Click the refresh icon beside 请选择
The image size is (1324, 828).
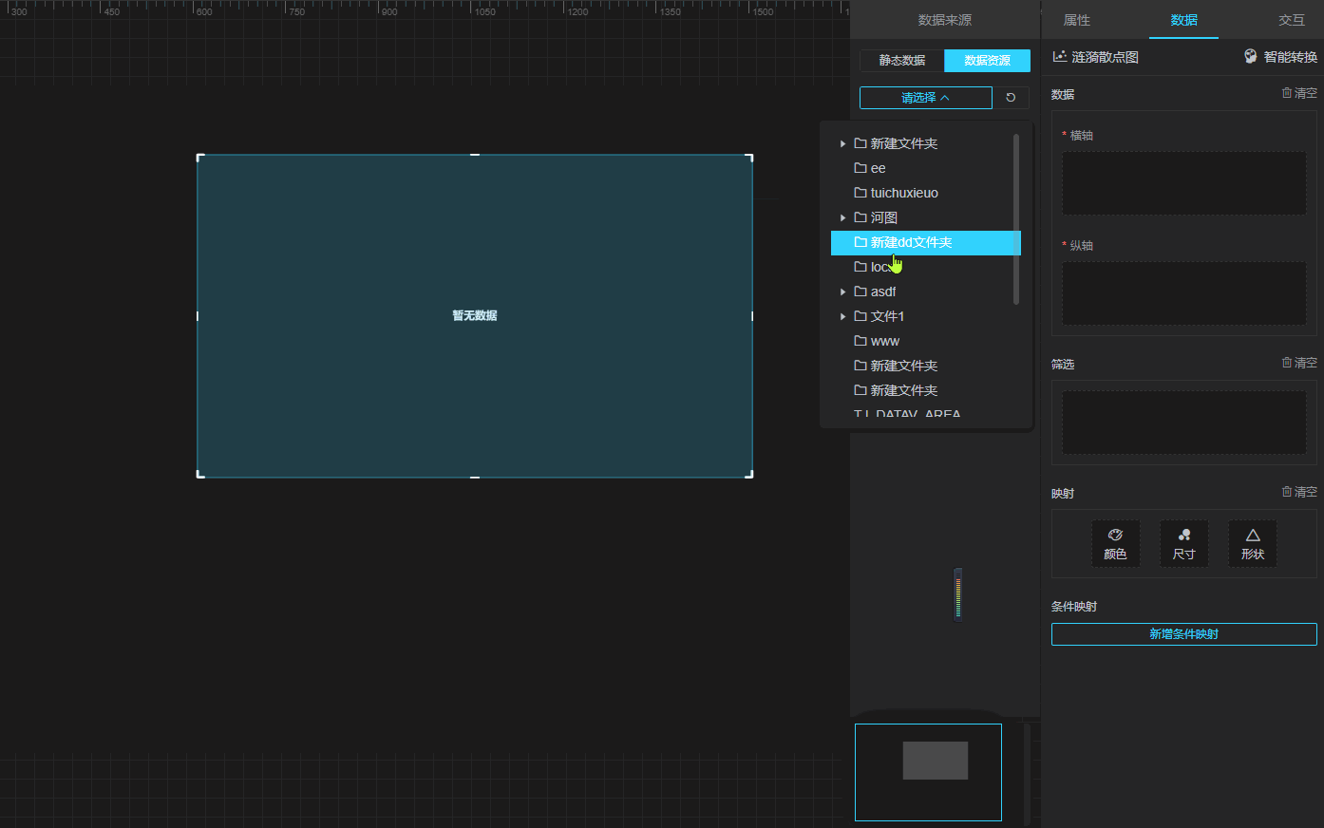1011,98
